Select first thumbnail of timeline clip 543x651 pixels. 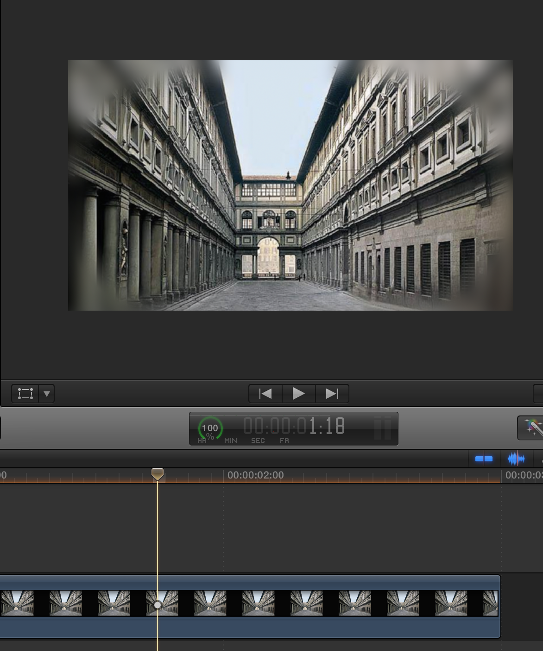pyautogui.click(x=17, y=603)
